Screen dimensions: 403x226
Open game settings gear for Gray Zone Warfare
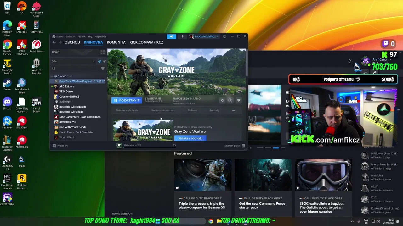coord(222,100)
